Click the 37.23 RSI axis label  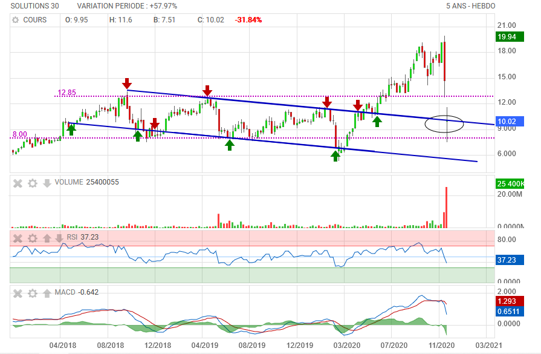[510, 260]
